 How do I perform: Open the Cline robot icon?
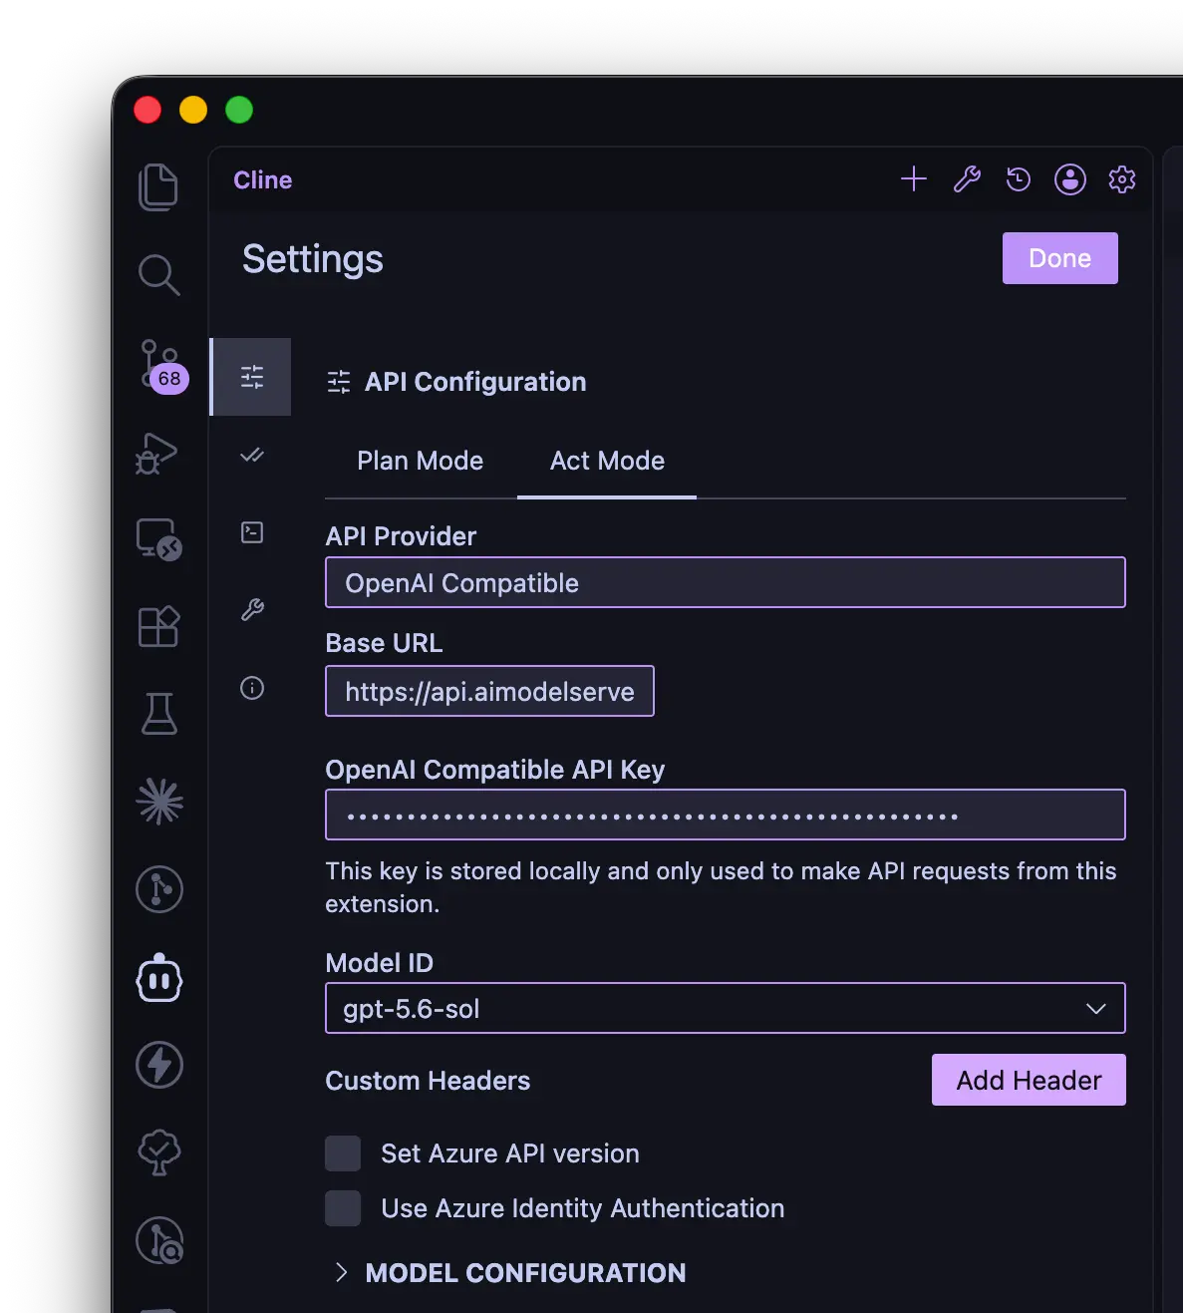coord(159,978)
